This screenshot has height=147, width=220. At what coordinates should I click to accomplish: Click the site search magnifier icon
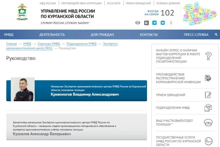(x=216, y=34)
